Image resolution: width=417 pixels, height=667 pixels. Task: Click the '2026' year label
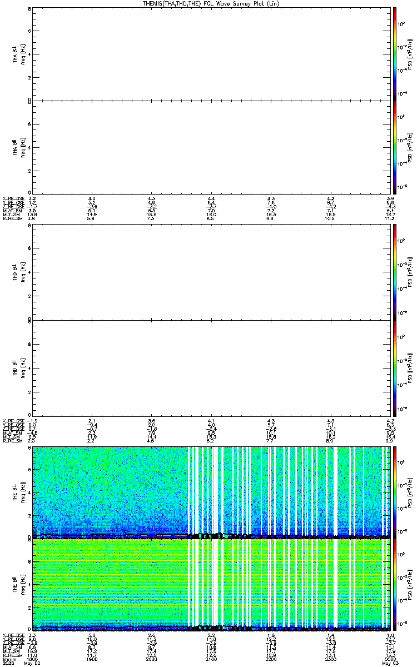pyautogui.click(x=8, y=664)
